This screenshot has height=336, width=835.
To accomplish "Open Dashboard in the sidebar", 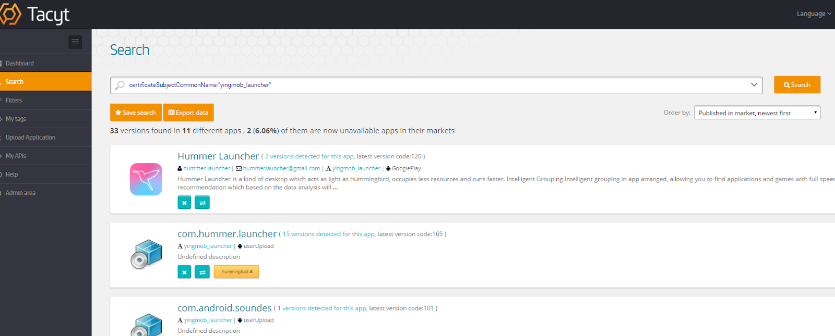I will coord(20,64).
